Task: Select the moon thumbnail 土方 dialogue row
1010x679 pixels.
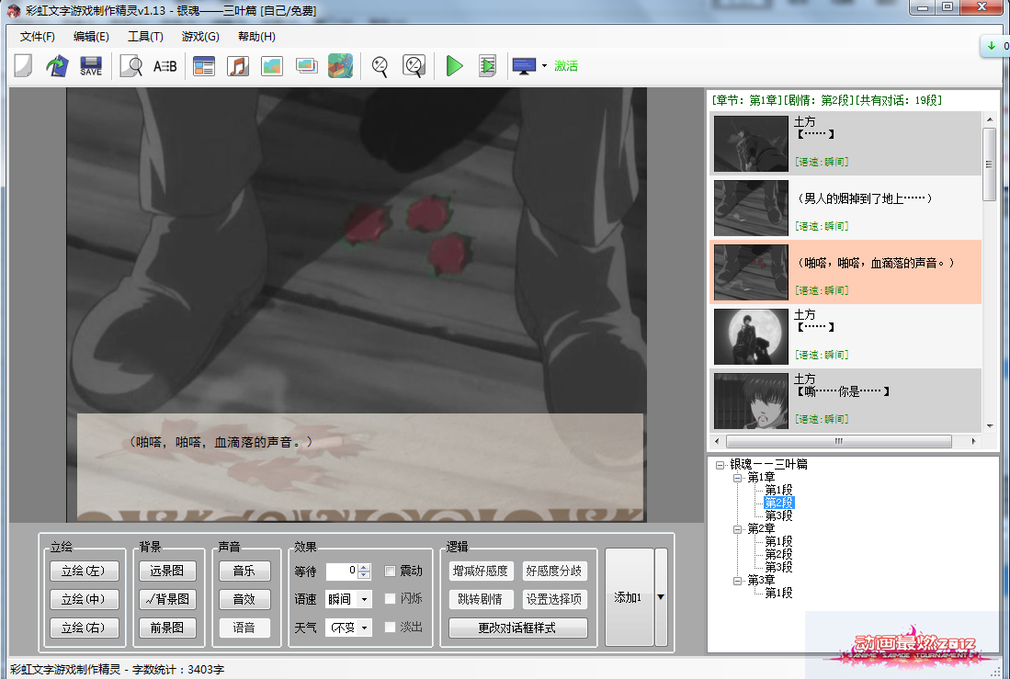Action: [845, 336]
